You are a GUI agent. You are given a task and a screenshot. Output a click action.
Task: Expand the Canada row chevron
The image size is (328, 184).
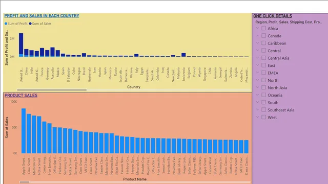(257, 35)
